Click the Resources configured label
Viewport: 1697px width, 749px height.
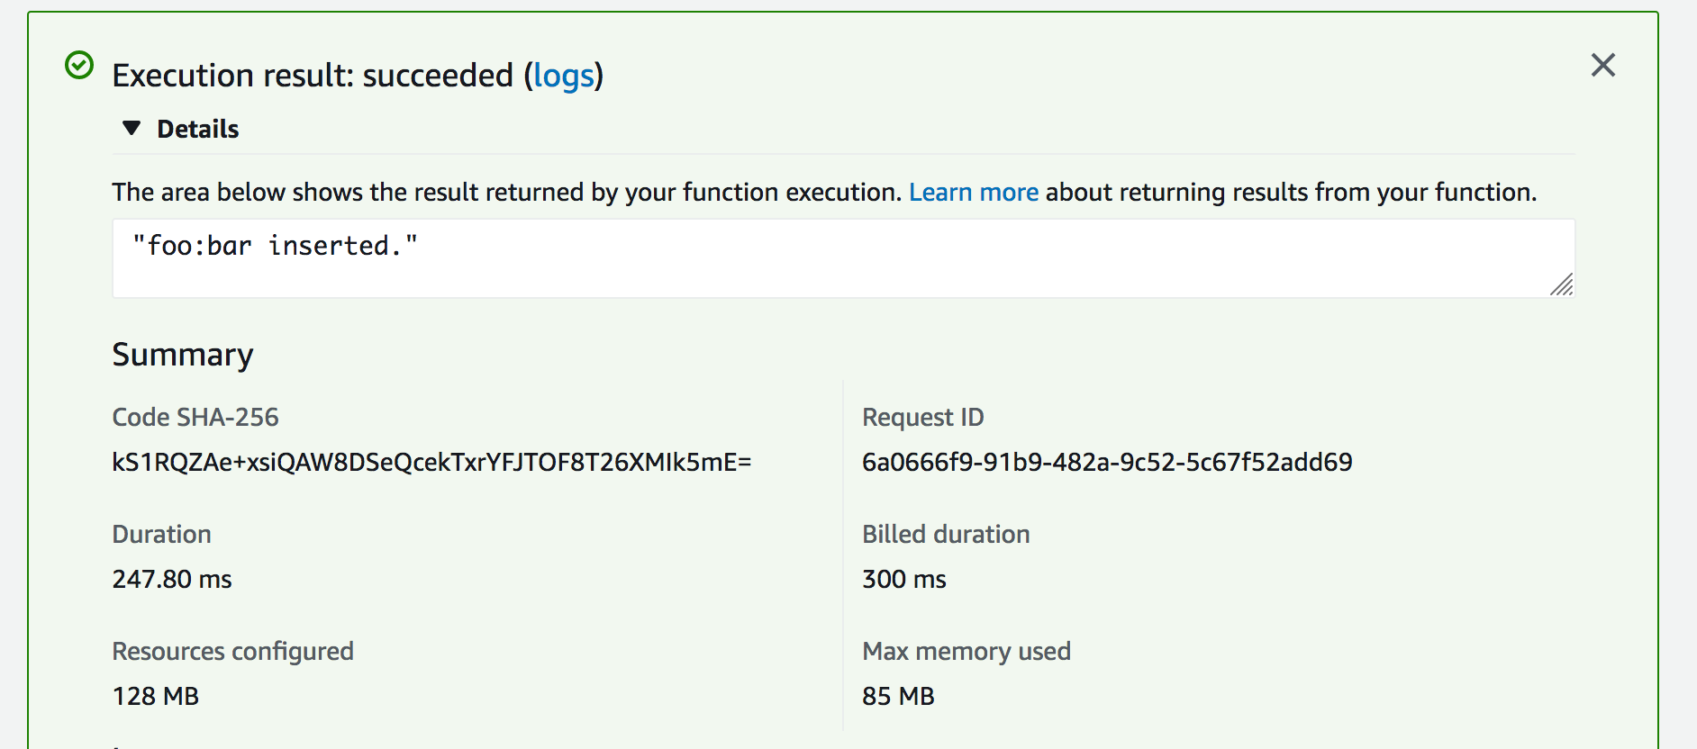232,651
